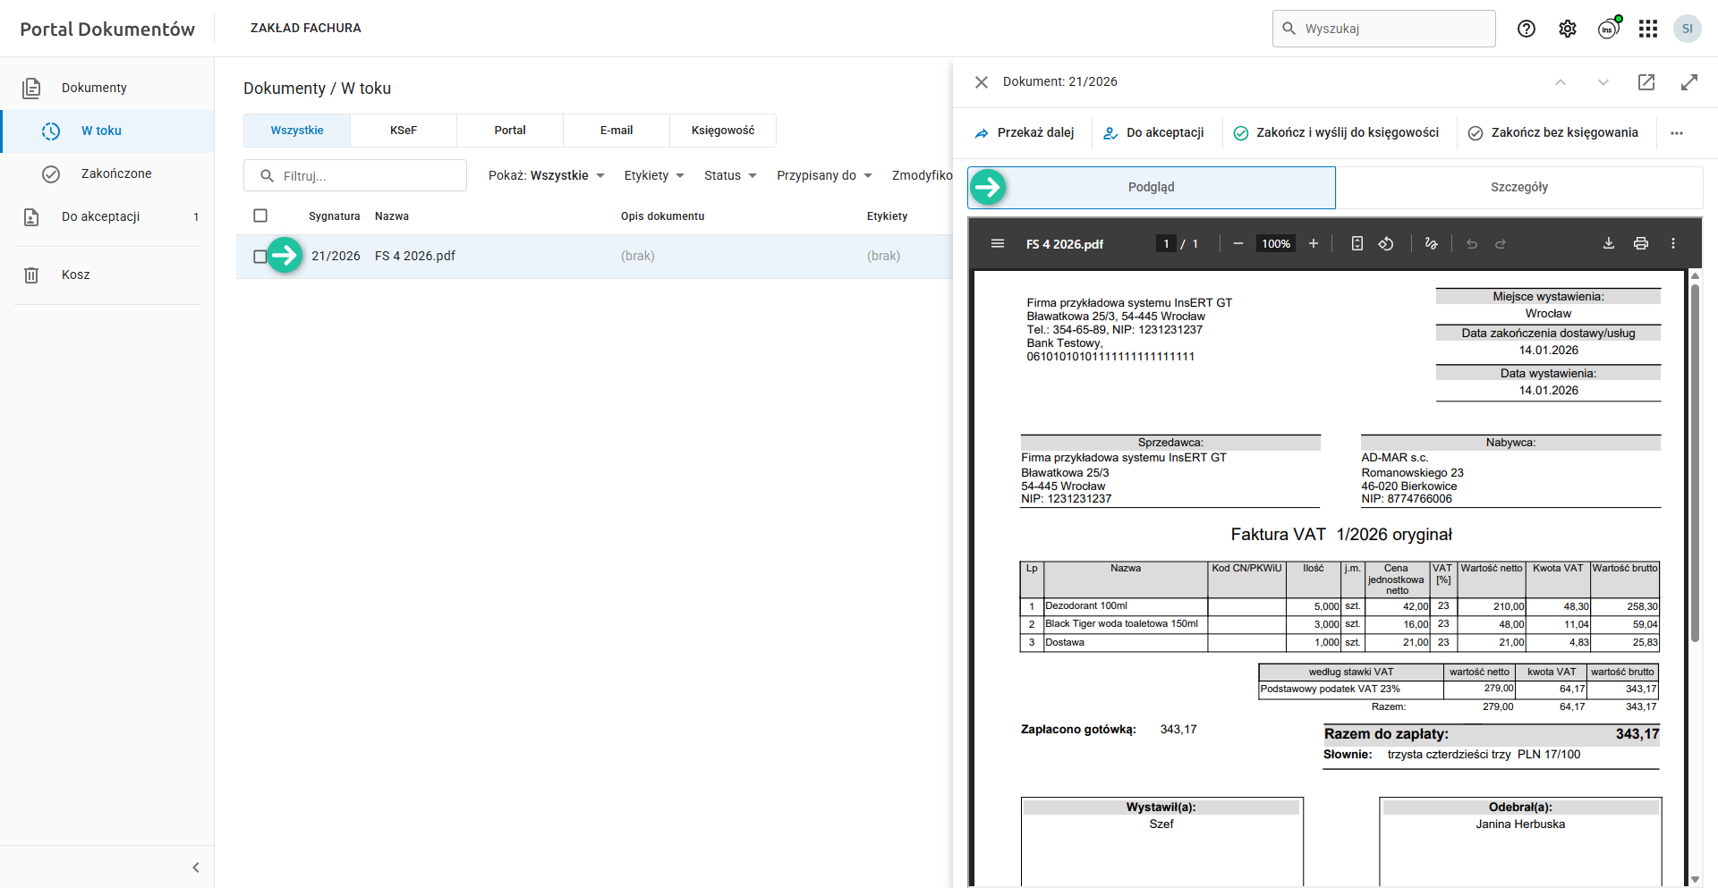Open Pokaż: Wszystkie dropdown
This screenshot has height=888, width=1718.
546,175
